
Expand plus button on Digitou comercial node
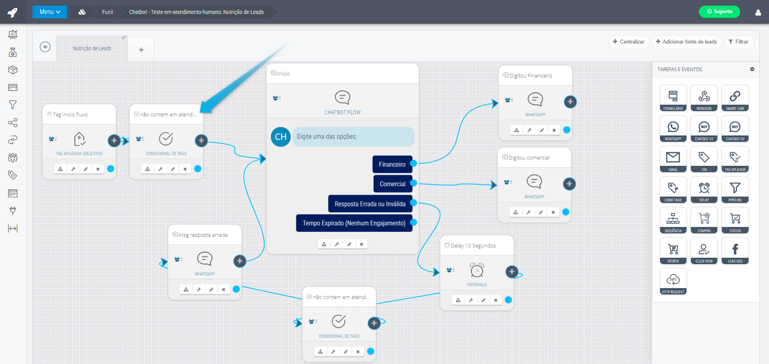pyautogui.click(x=569, y=184)
